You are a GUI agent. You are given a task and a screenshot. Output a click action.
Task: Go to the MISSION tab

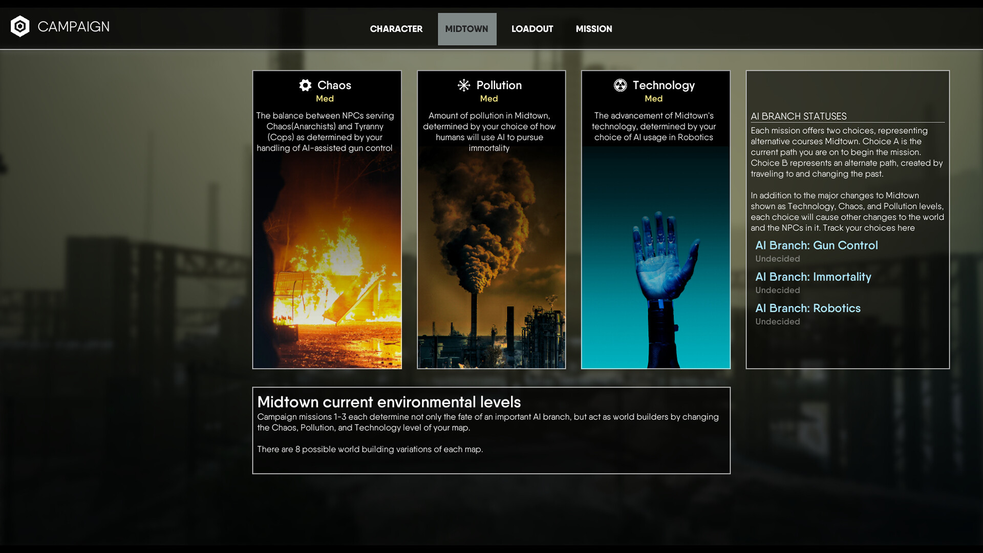(594, 29)
